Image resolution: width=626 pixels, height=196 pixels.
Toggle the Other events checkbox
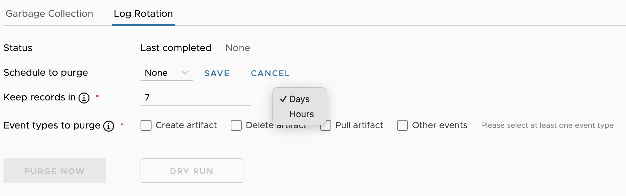tap(402, 125)
